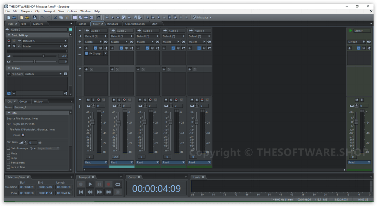Mute the Audio 1 channel strip
The height and width of the screenshot is (206, 378).
coord(88,100)
